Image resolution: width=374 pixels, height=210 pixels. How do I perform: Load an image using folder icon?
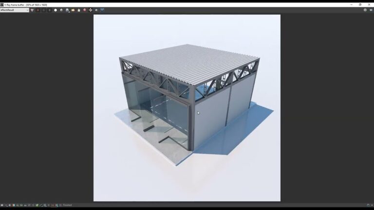(x=73, y=10)
